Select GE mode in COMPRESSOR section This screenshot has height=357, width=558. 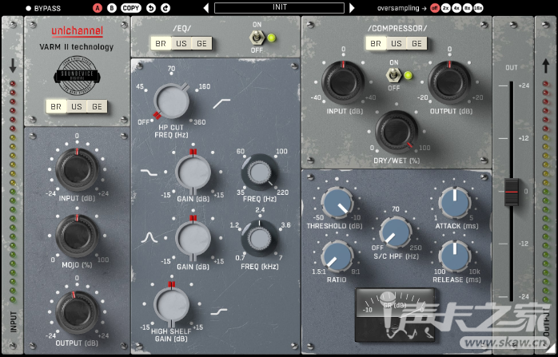coord(417,43)
